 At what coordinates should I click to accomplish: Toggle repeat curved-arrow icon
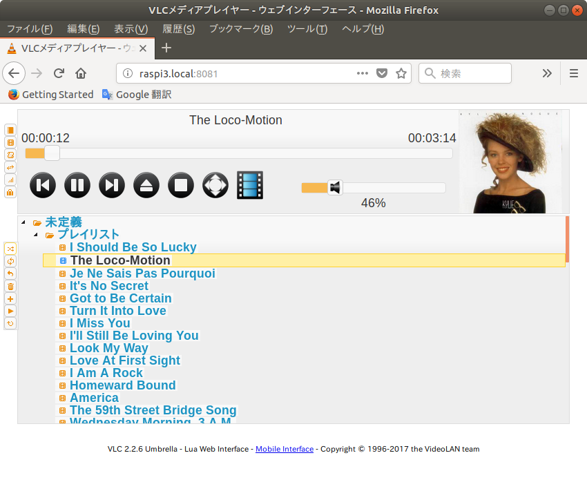10,273
